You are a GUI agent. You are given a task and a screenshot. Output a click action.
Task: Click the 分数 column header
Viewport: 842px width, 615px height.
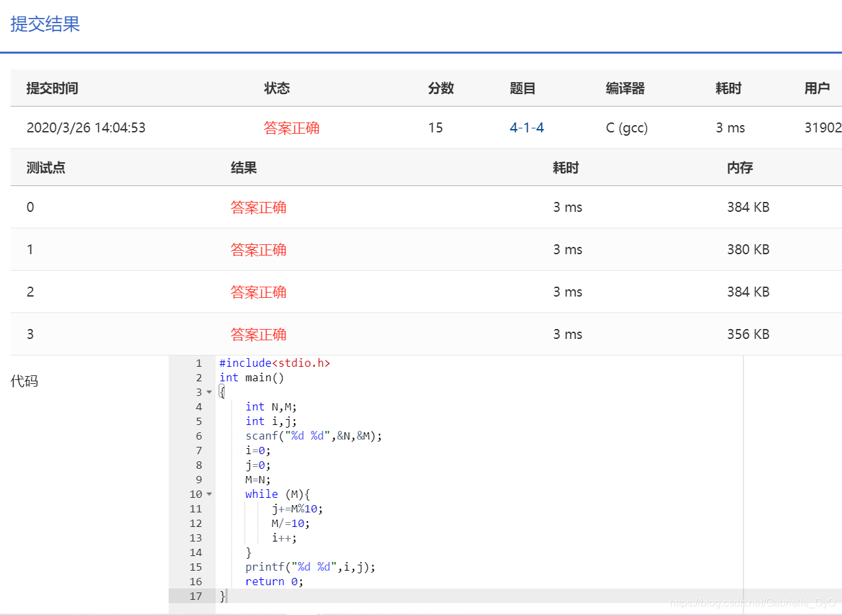pyautogui.click(x=441, y=87)
